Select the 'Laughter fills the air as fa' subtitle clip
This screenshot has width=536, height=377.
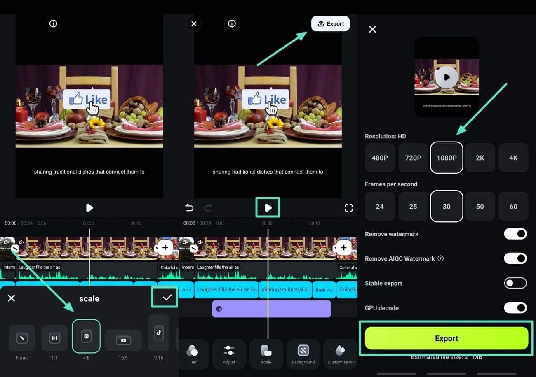click(x=226, y=289)
